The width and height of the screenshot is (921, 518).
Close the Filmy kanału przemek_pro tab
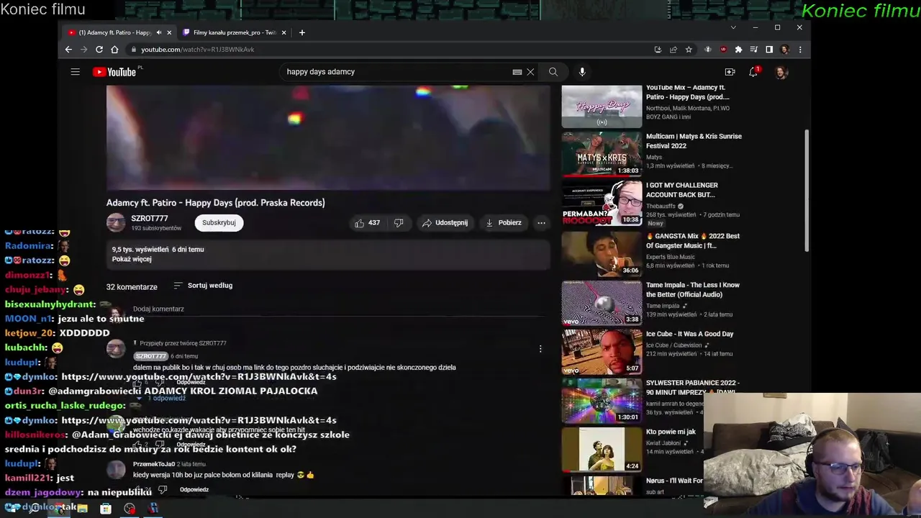coord(283,32)
